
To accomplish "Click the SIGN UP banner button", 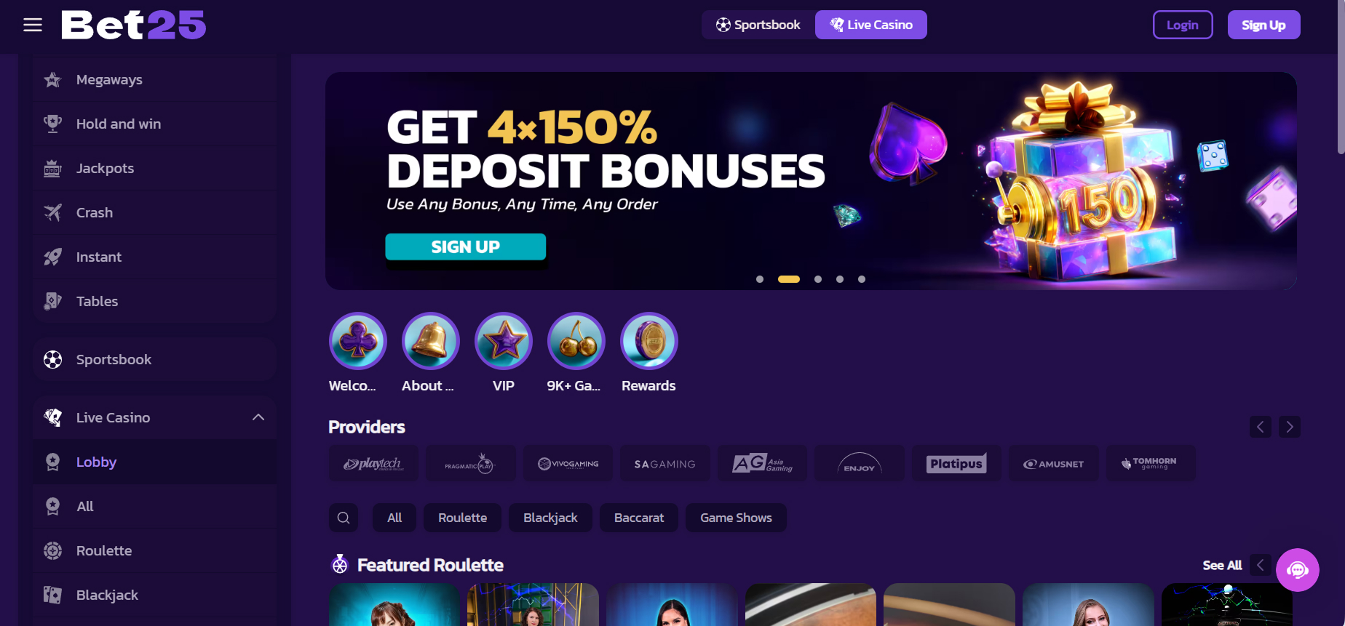I will click(x=466, y=247).
